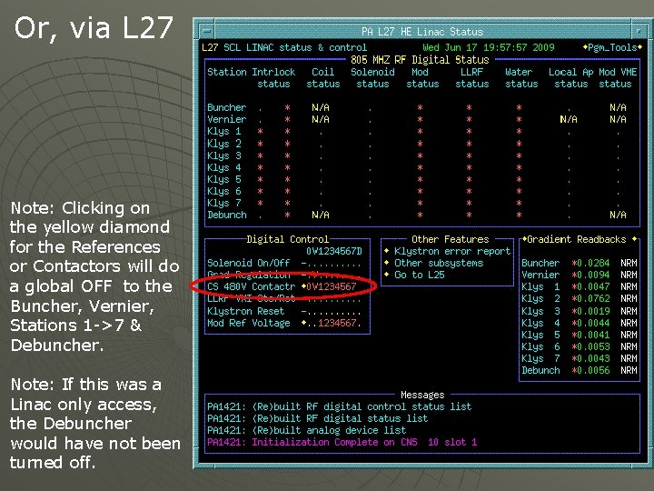Click Klys 3 gradient value 0.0019

592,311
